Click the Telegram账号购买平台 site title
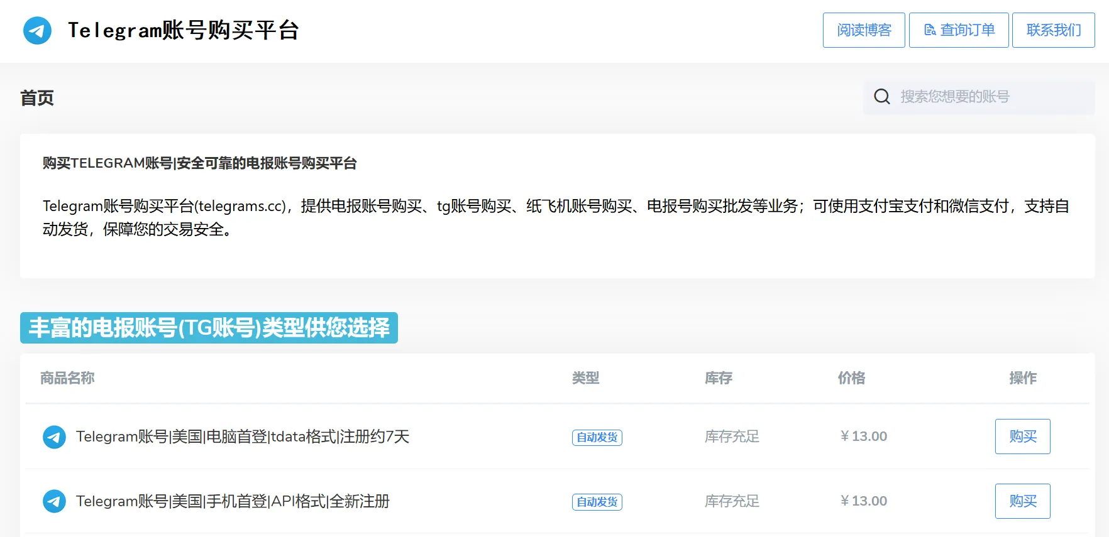 pos(183,30)
